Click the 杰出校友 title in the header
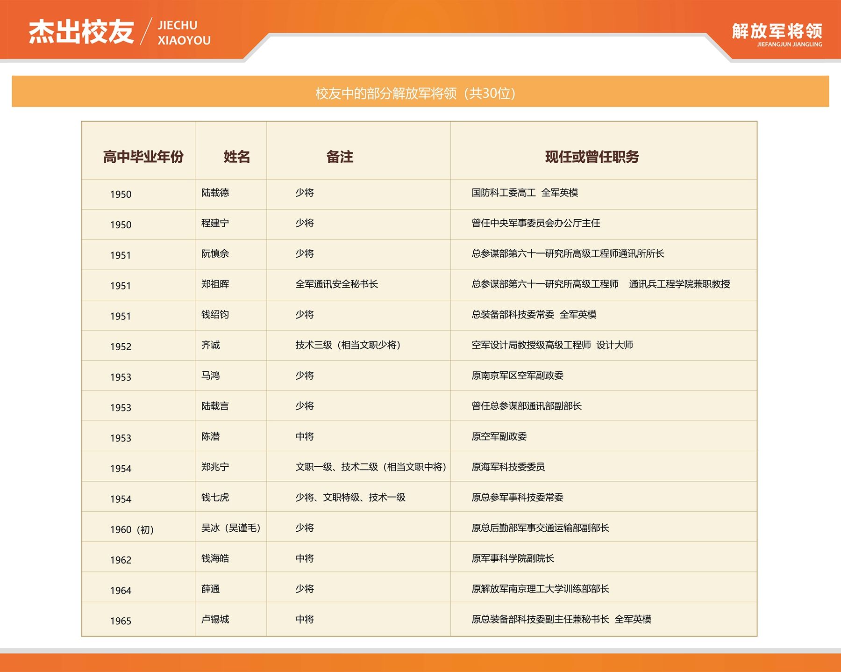 [81, 32]
